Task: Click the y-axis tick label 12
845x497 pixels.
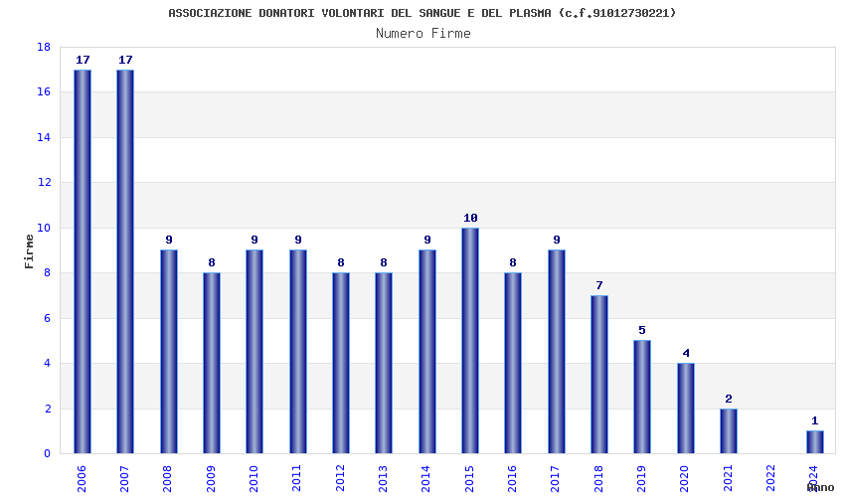Action: tap(44, 182)
